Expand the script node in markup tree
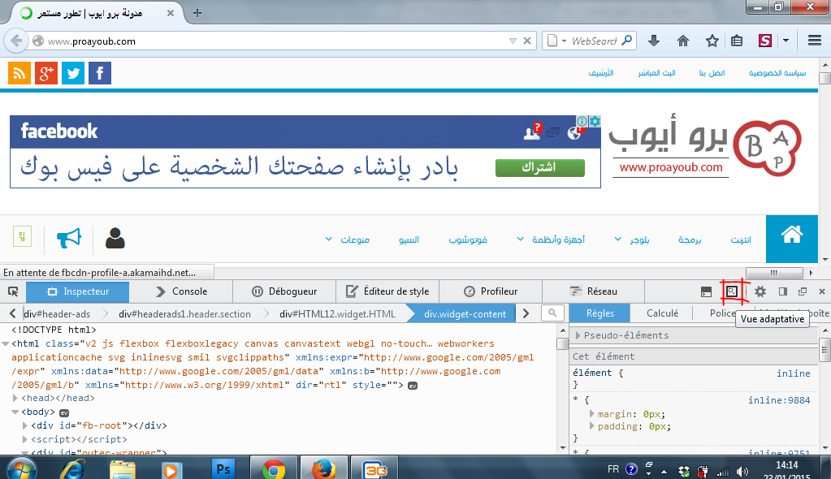The image size is (831, 479). (25, 439)
